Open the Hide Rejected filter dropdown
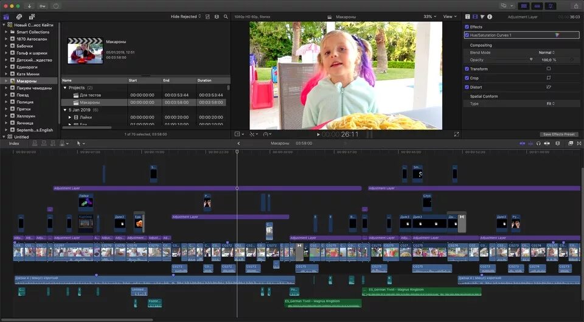Image resolution: width=584 pixels, height=322 pixels. pyautogui.click(x=186, y=17)
